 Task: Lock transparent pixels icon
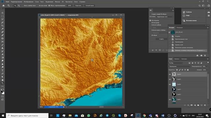point(177,70)
